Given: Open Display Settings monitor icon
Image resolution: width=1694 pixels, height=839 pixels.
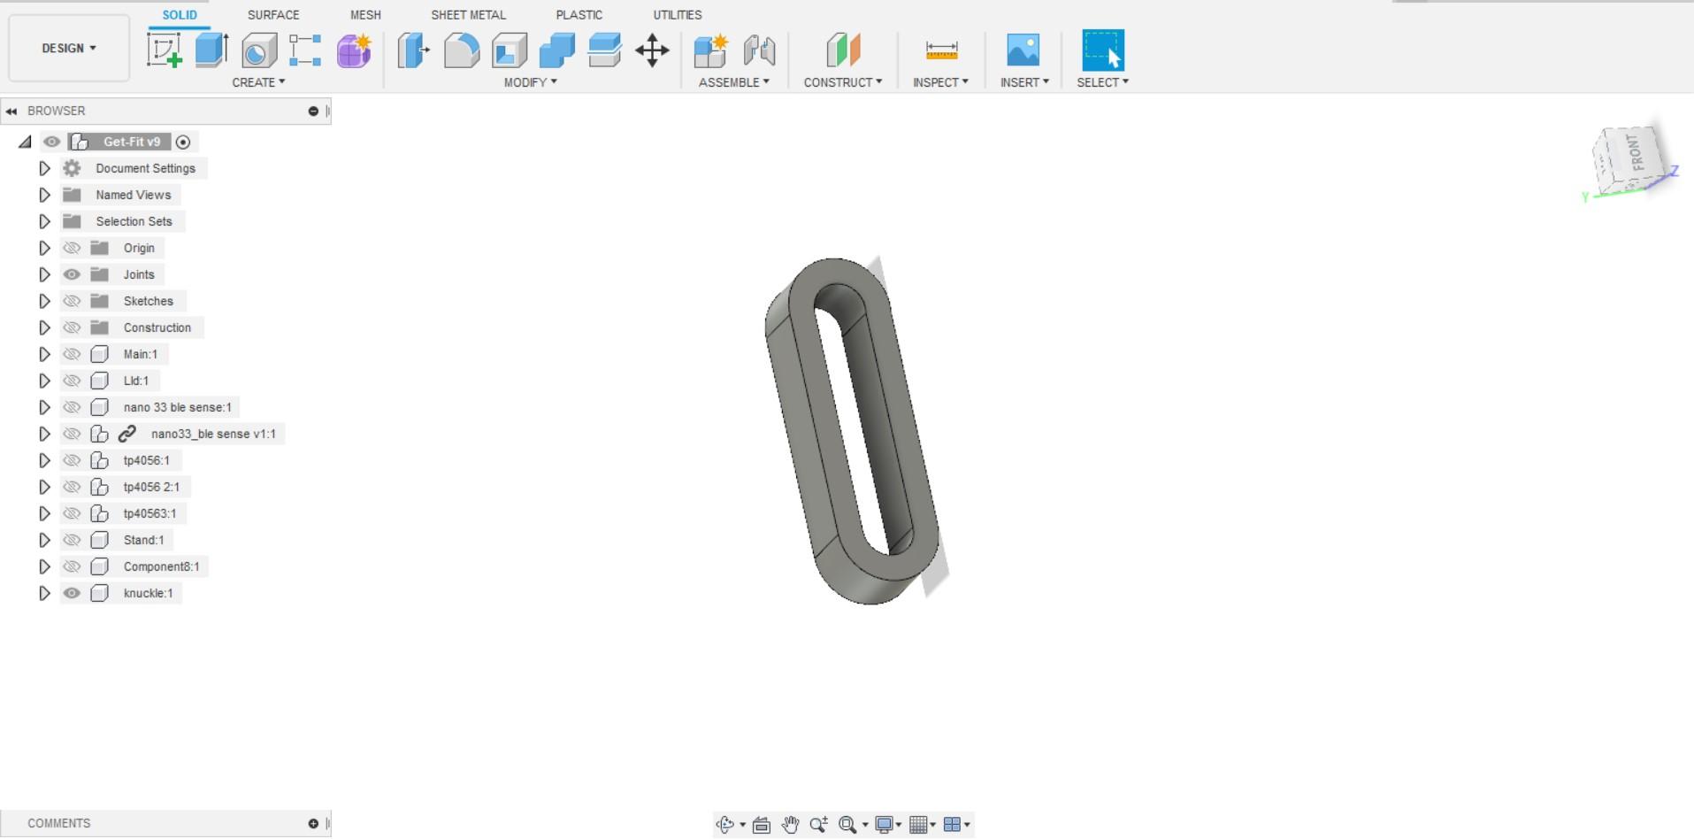Looking at the screenshot, I should pos(884,825).
